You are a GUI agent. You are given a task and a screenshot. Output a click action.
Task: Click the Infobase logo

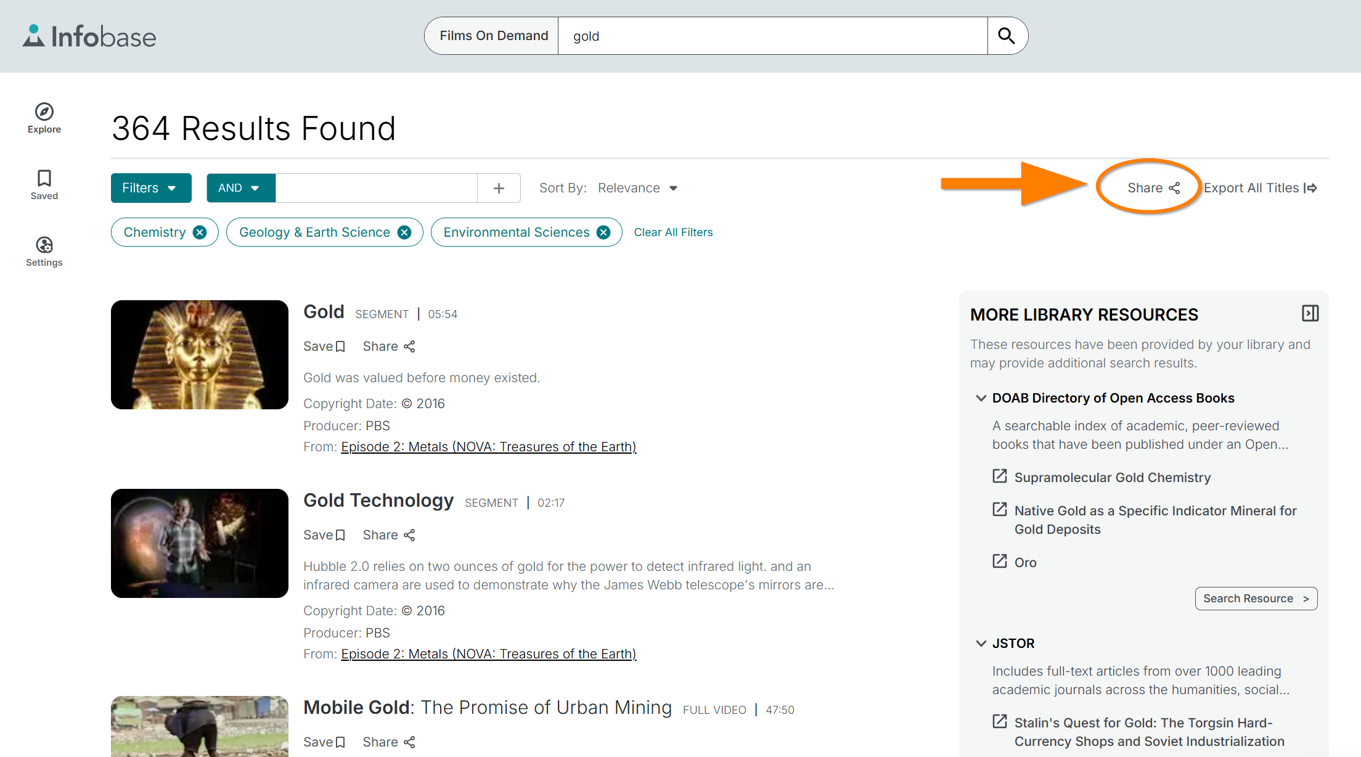[x=90, y=36]
